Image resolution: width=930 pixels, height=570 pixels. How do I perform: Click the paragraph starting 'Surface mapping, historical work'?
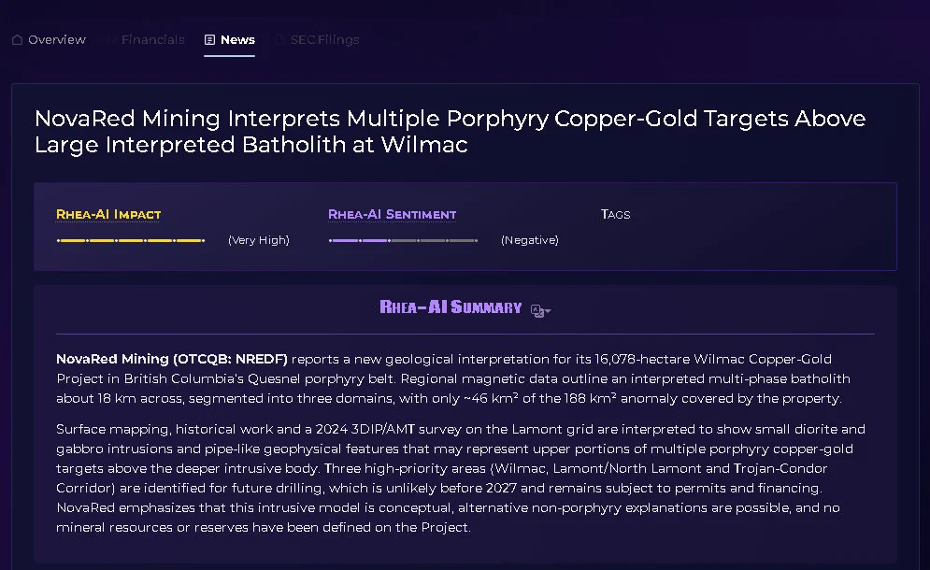tap(461, 478)
